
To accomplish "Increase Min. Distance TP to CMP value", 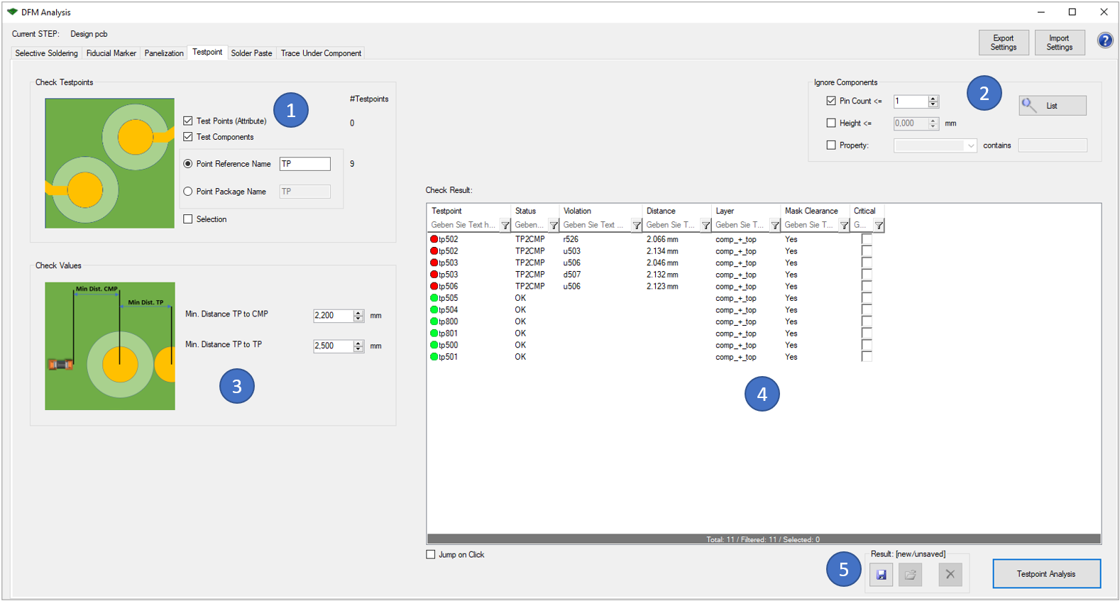I will point(358,313).
